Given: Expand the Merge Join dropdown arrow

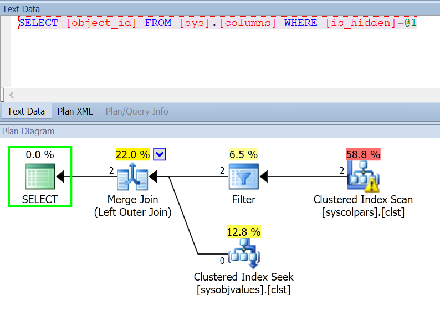Looking at the screenshot, I should pos(160,154).
